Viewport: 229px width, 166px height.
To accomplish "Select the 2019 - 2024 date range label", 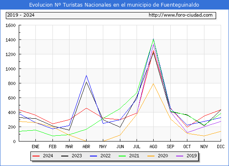I will (21, 15).
